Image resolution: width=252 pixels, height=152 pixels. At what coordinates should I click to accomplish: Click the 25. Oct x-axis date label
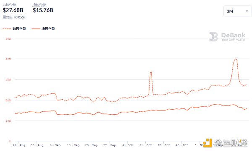tap(182, 145)
